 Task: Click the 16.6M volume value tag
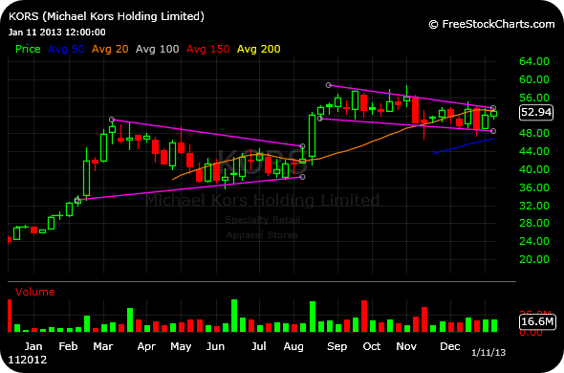(537, 321)
